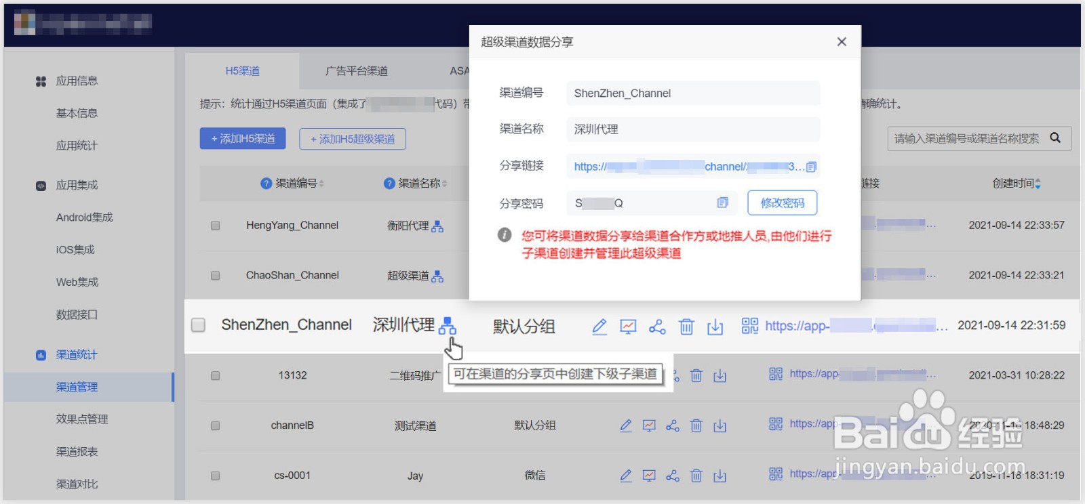Click super channel icon beside 深圳代理

[x=447, y=326]
